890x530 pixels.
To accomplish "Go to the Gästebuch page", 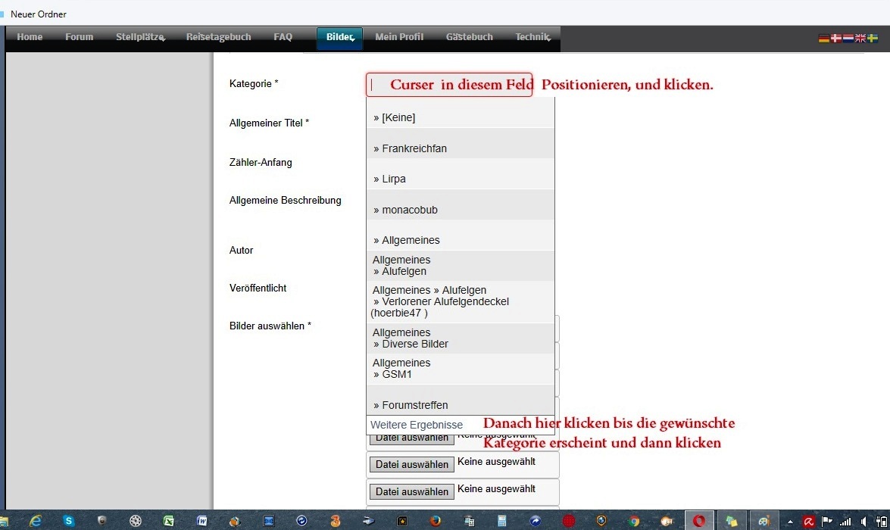I will point(470,37).
